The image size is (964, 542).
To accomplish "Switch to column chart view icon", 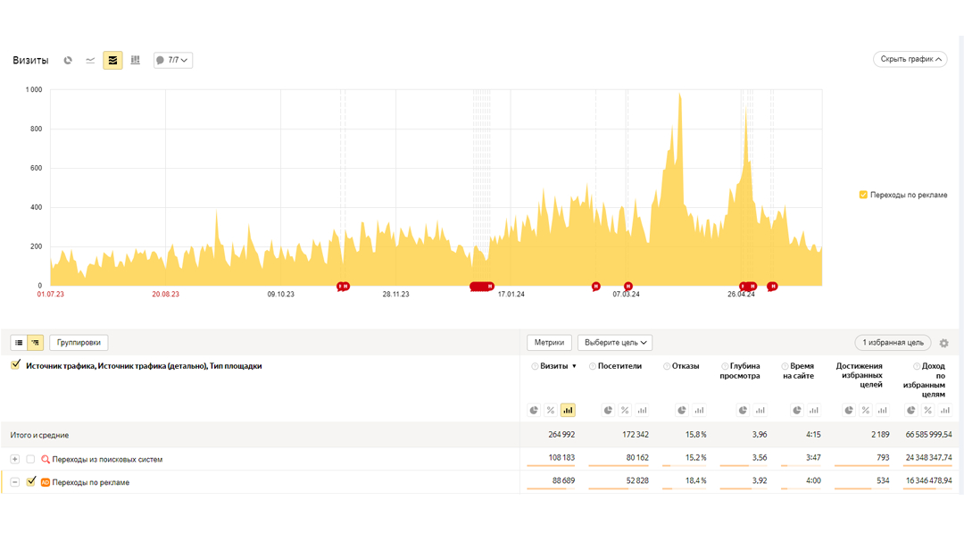I will [x=135, y=61].
